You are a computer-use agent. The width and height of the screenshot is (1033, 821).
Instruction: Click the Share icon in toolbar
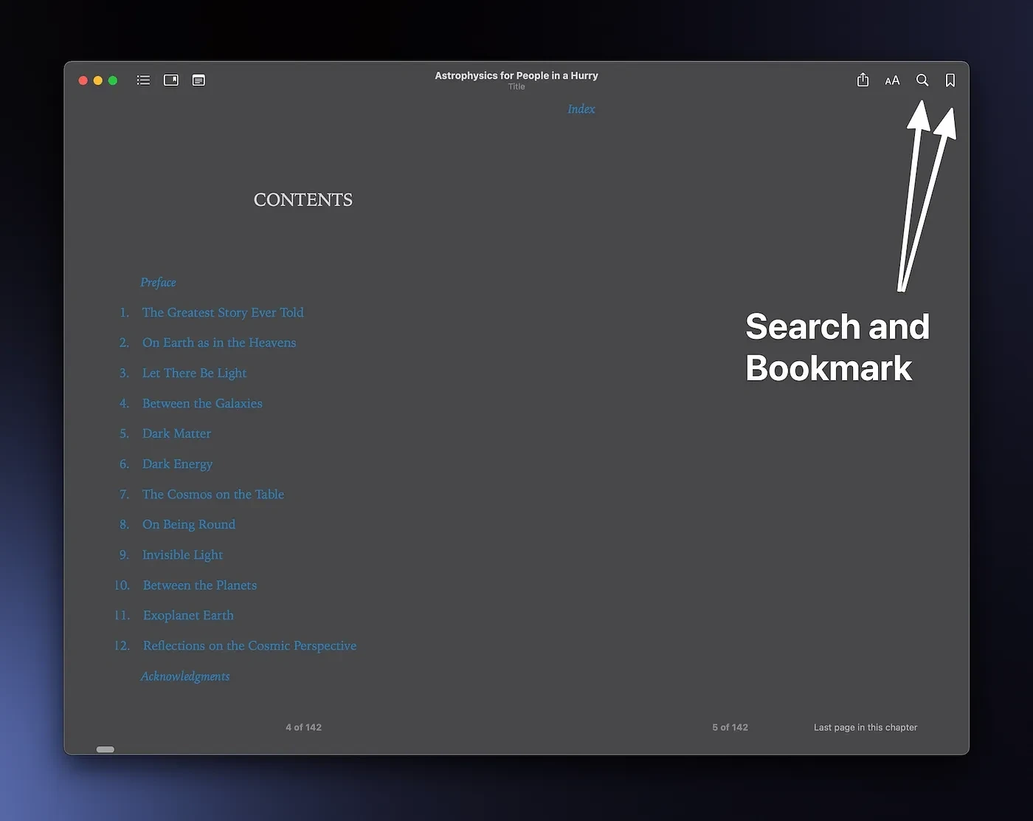(863, 80)
